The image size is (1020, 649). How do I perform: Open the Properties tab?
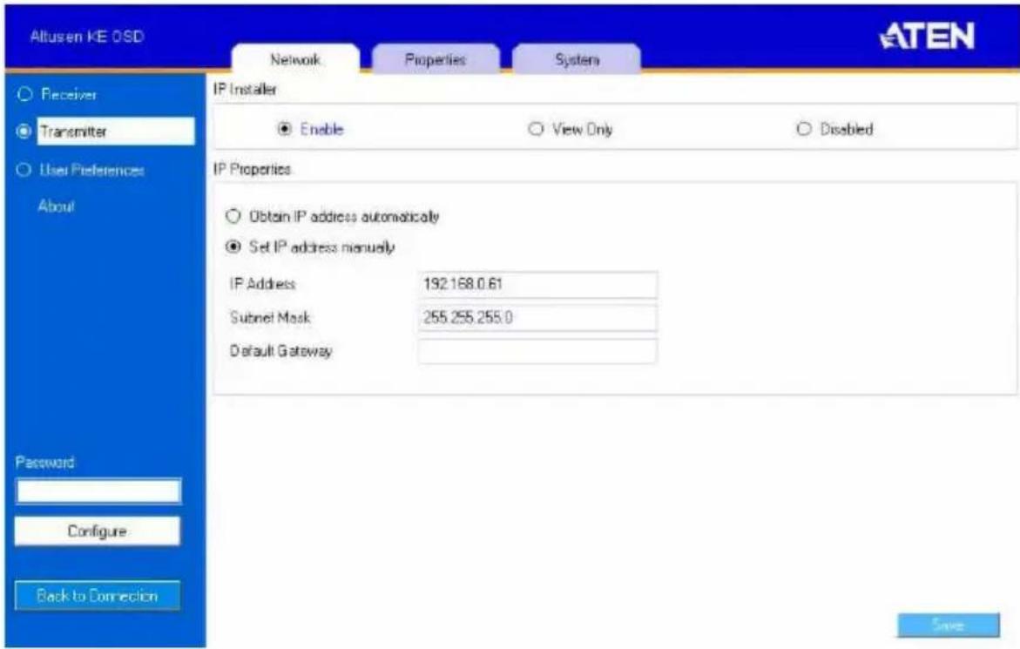coord(436,59)
